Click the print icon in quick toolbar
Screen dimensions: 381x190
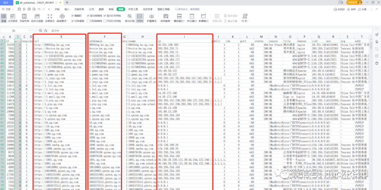point(29,9)
